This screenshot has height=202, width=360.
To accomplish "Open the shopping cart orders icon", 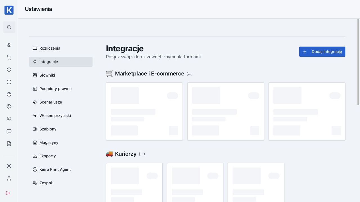I will (9, 57).
